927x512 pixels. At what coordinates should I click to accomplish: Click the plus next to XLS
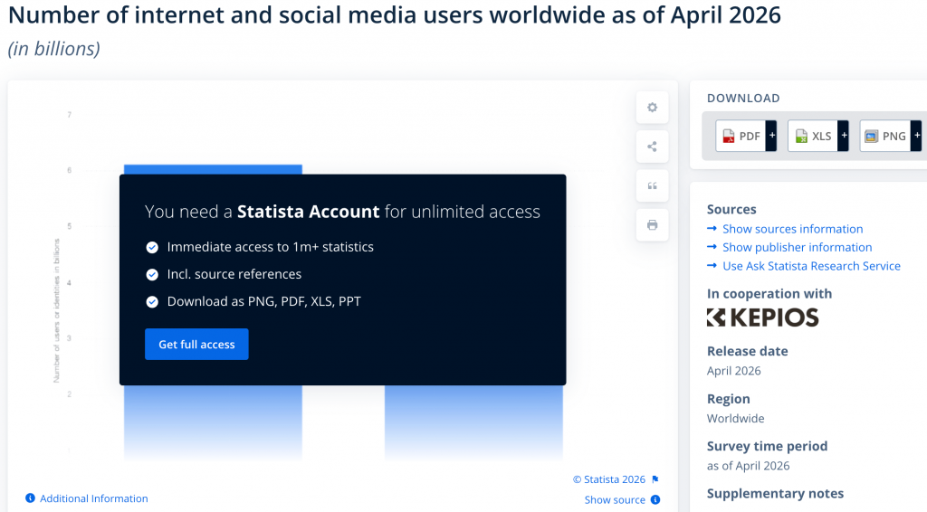point(844,136)
